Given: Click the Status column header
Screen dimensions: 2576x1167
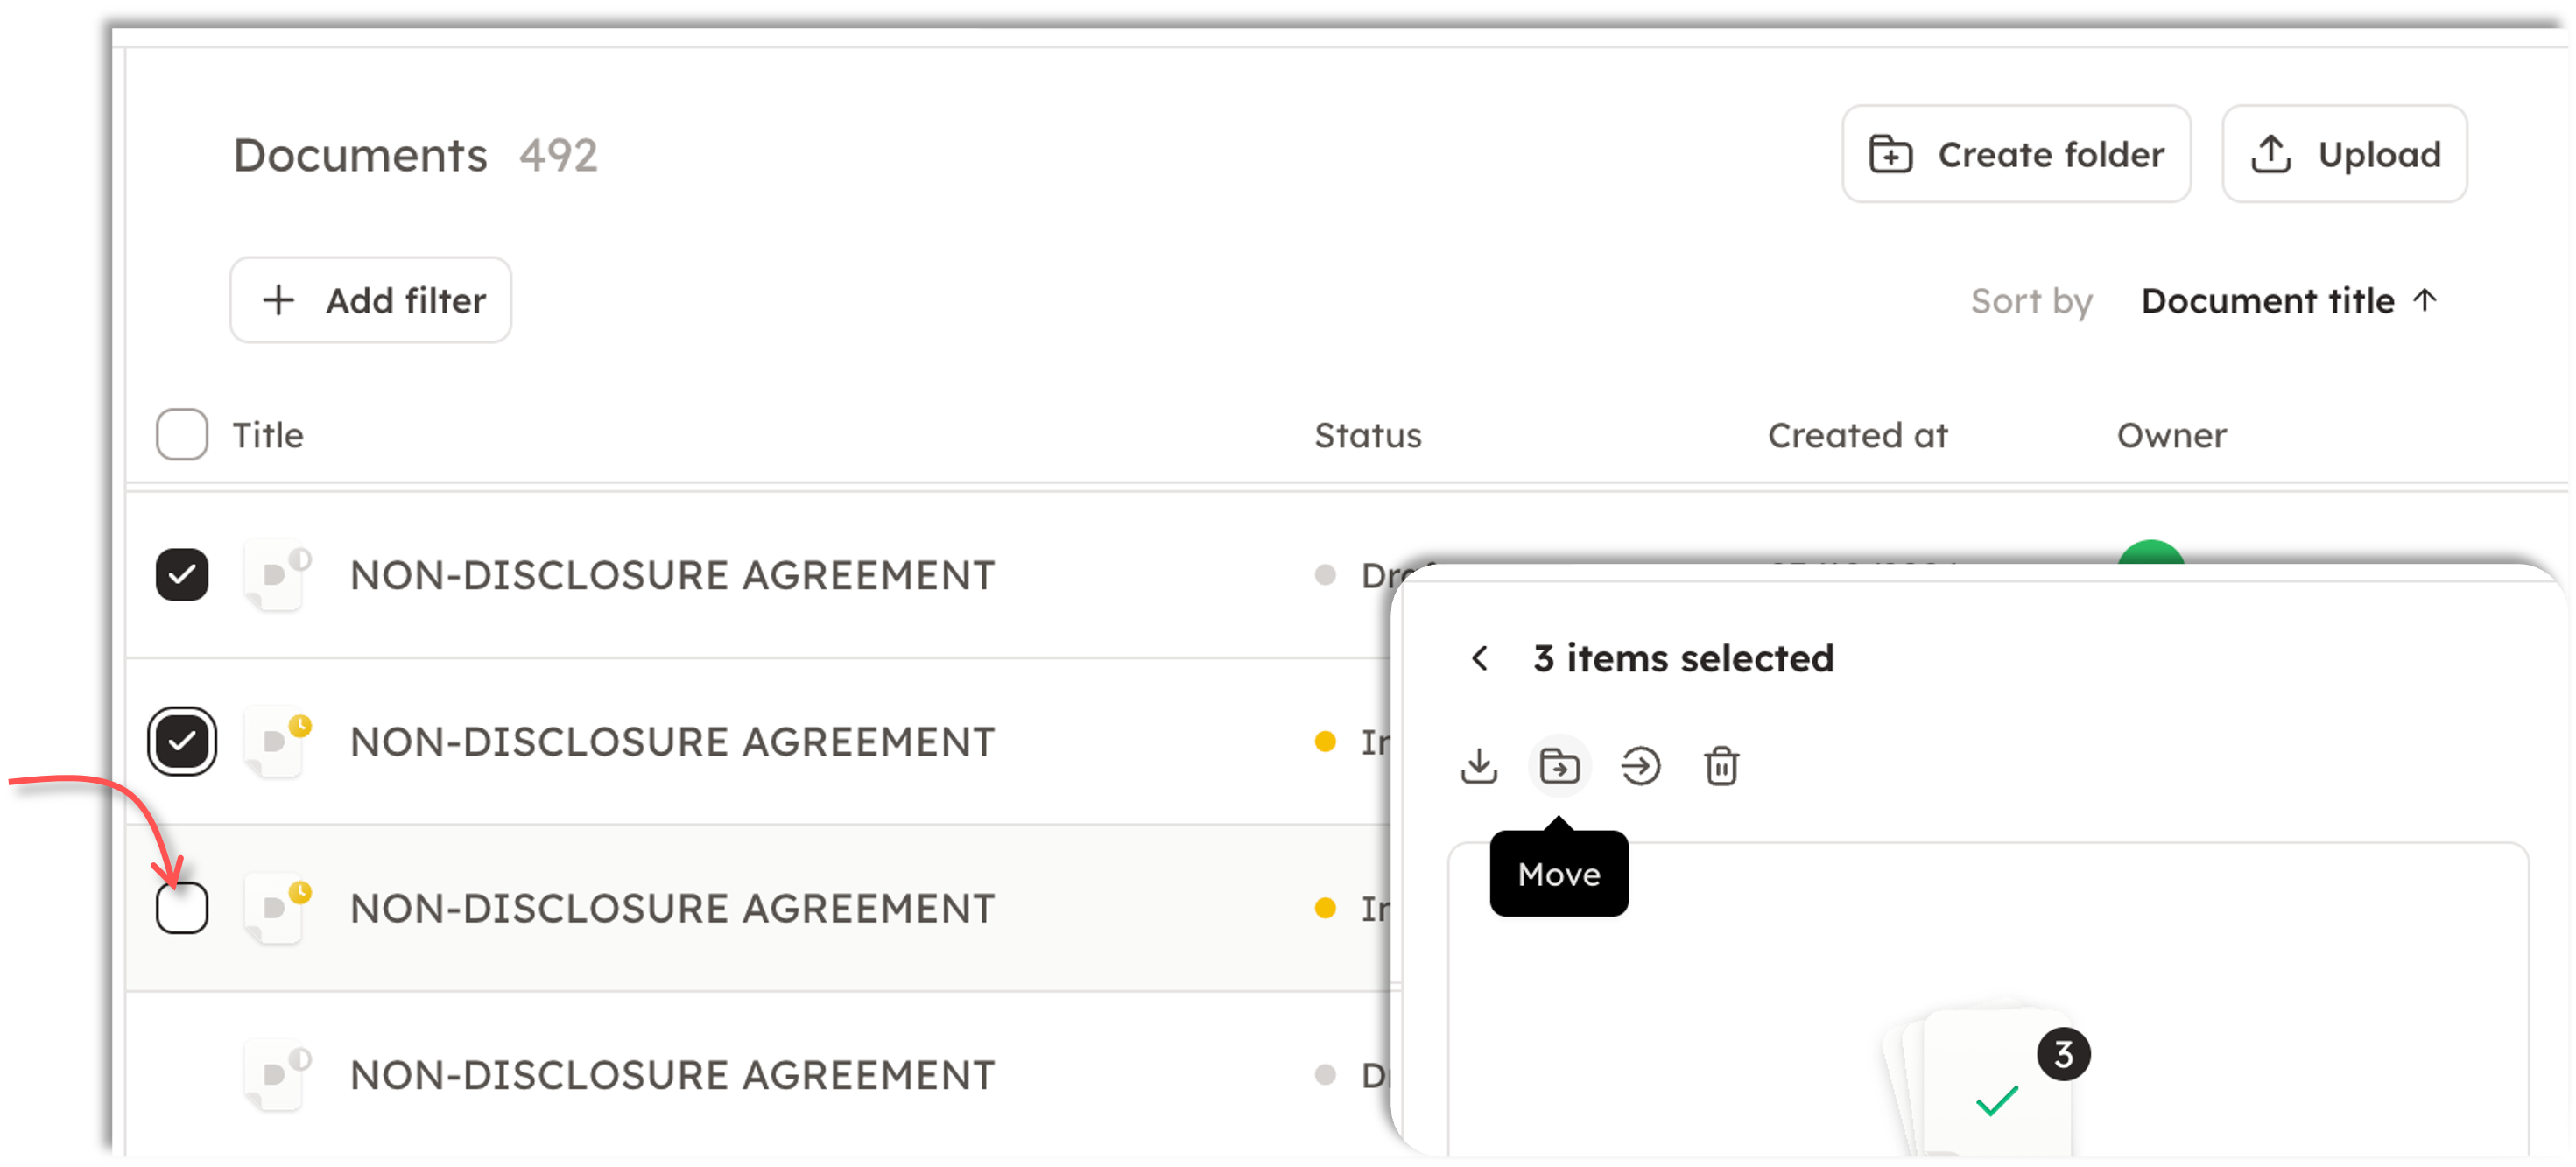Looking at the screenshot, I should pos(1367,436).
